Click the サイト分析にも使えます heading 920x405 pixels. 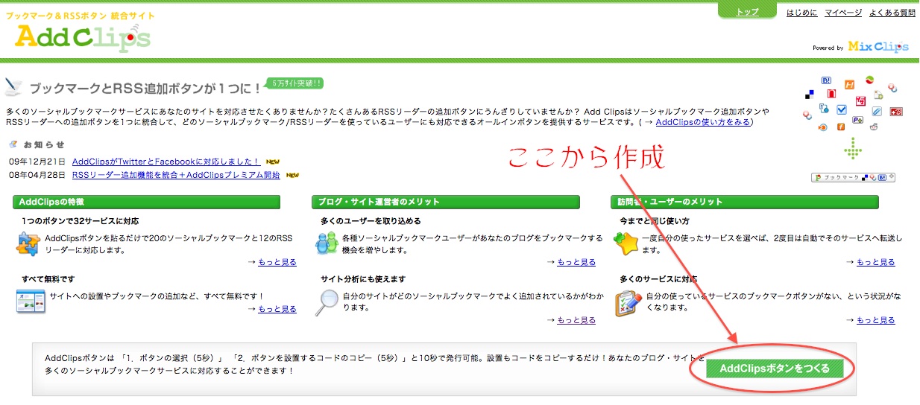click(363, 279)
